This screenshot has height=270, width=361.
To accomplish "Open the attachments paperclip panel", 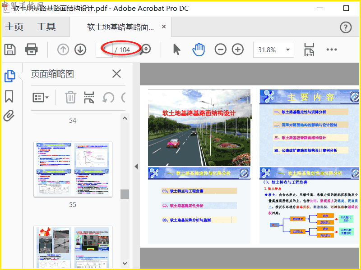I will 9,116.
